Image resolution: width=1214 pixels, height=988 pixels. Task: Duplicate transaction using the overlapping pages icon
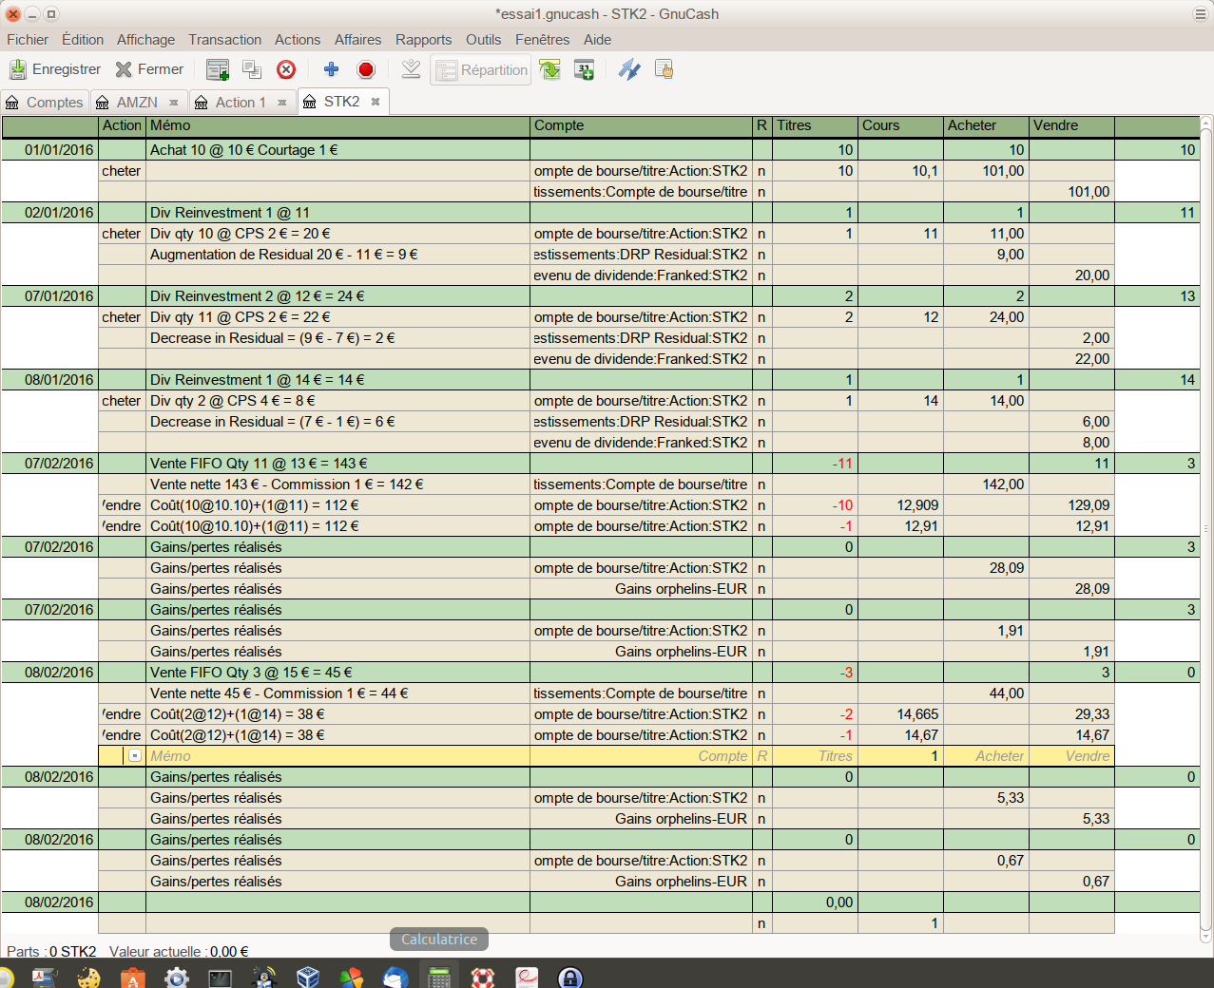coord(252,69)
